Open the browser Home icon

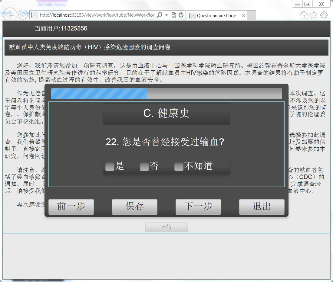point(304,15)
